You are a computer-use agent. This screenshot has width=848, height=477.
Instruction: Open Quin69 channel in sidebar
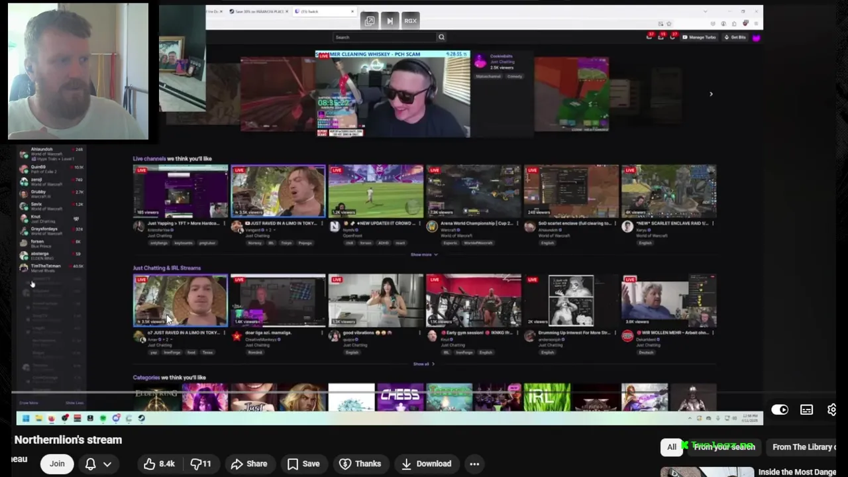pyautogui.click(x=52, y=169)
